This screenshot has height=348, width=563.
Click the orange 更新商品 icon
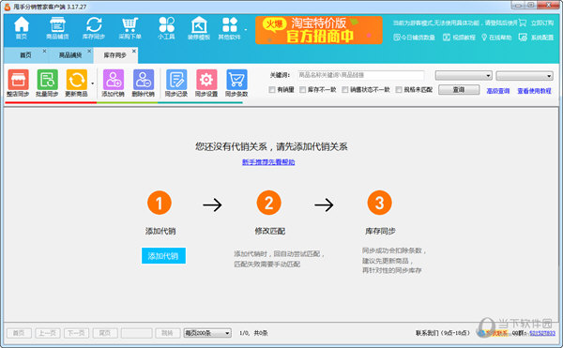tap(77, 83)
